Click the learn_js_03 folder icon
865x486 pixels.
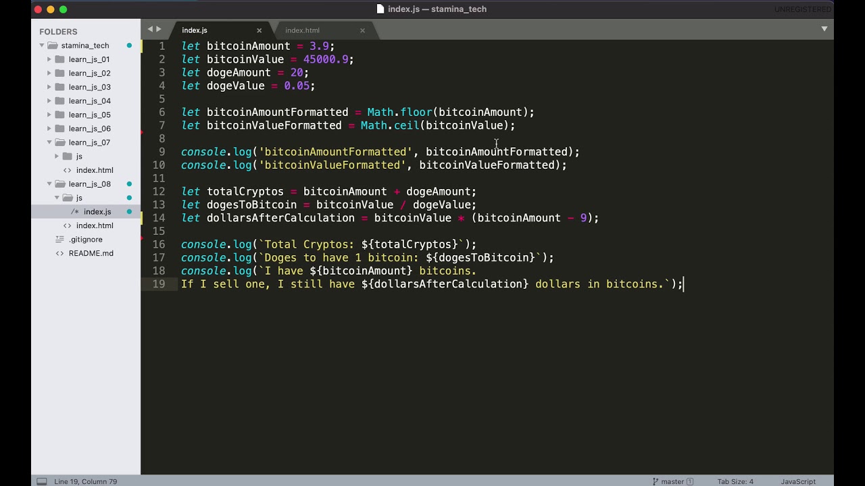pyautogui.click(x=59, y=87)
